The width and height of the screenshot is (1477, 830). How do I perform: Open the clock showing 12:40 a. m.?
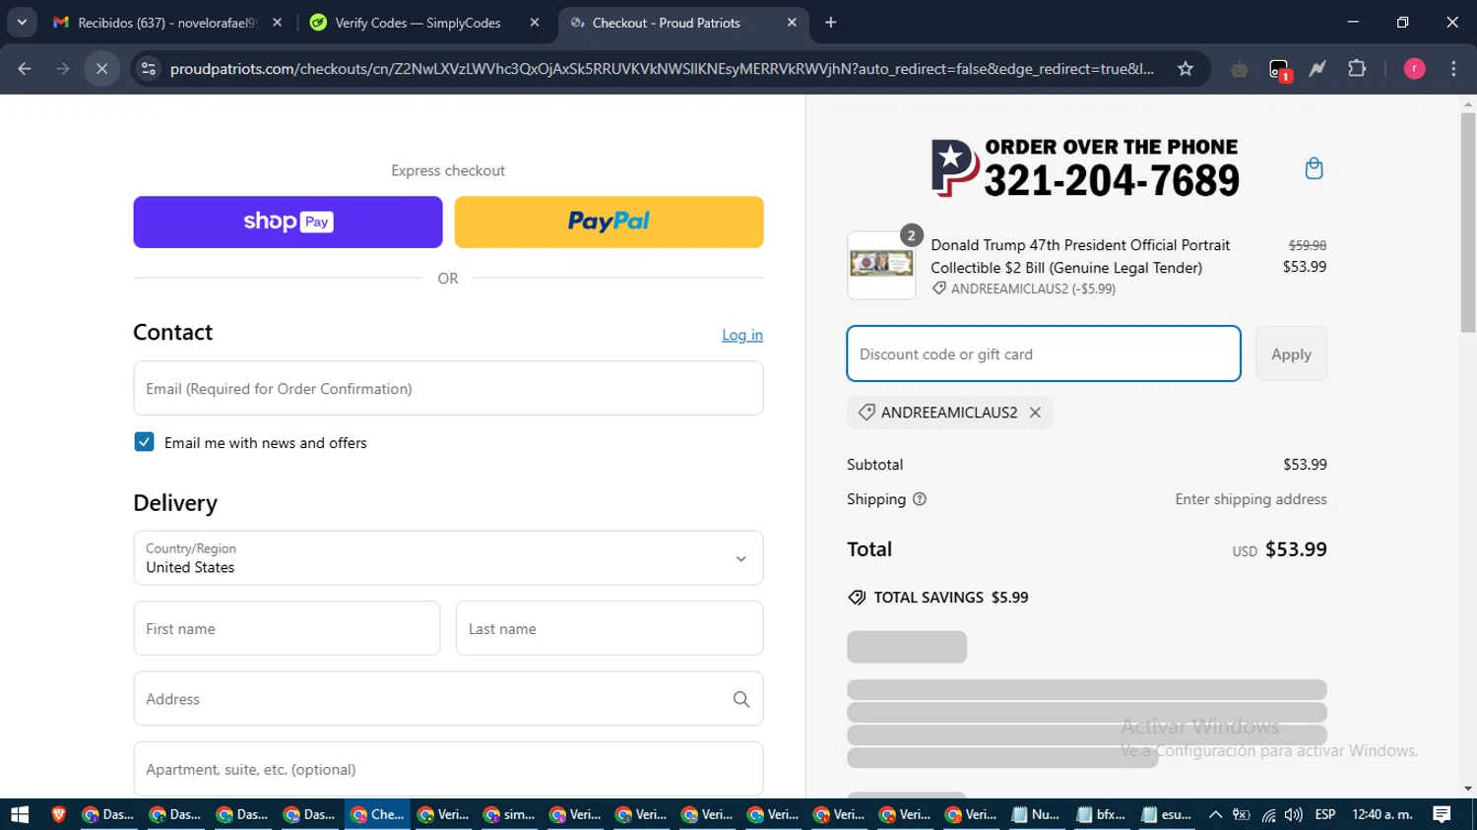point(1382,814)
